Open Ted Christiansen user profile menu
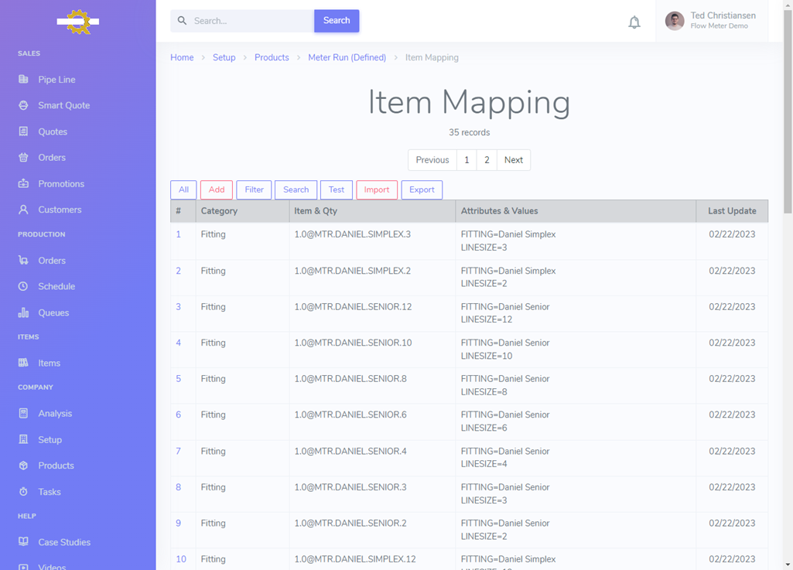The image size is (793, 570). click(x=712, y=21)
